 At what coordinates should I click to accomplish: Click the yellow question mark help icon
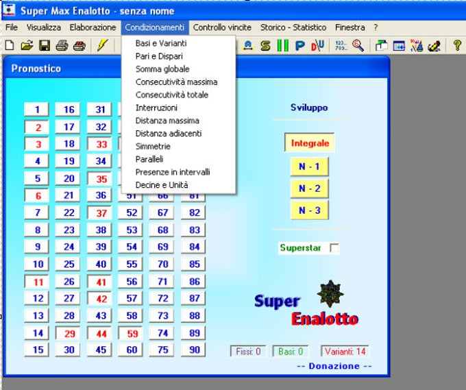pyautogui.click(x=457, y=45)
